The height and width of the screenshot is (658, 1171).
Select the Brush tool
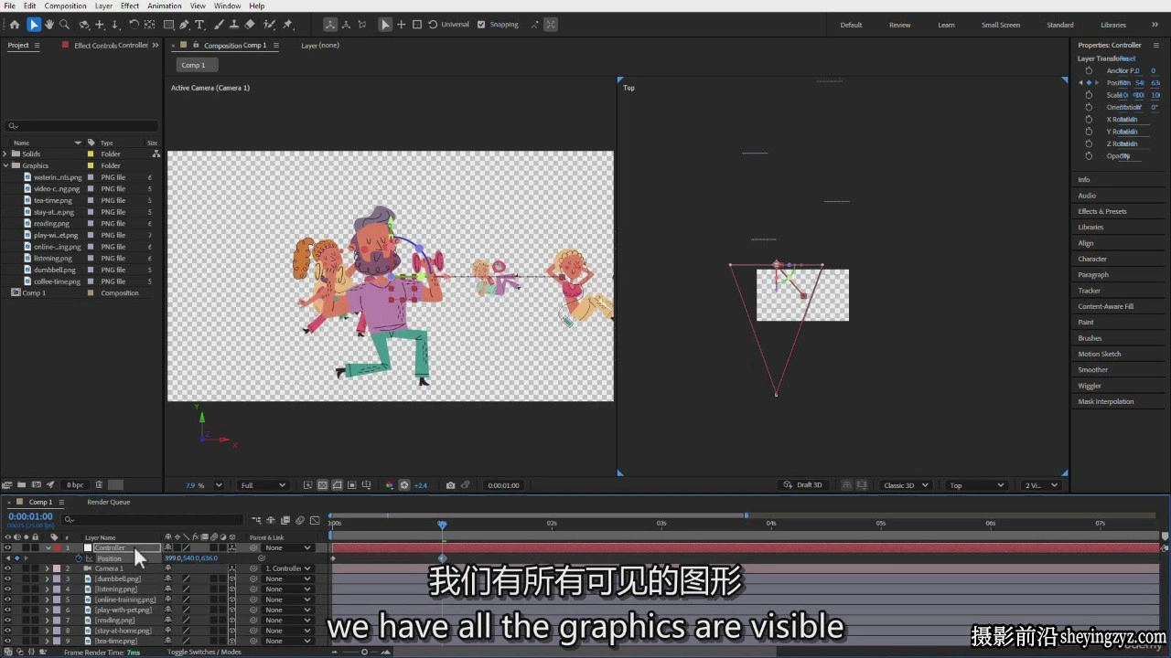pos(218,25)
